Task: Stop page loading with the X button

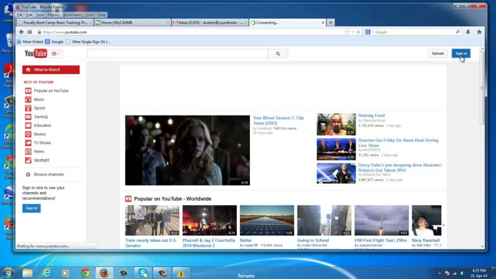Action: coord(358,32)
